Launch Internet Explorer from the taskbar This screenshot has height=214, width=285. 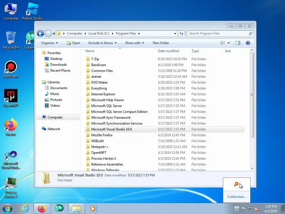coord(25,208)
